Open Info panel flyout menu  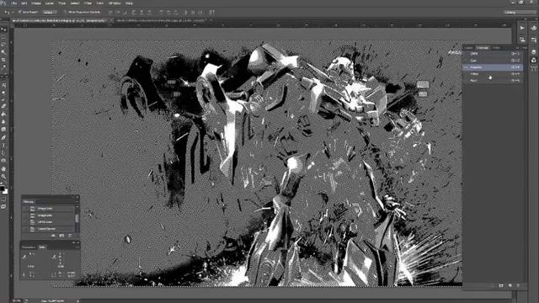tap(77, 247)
